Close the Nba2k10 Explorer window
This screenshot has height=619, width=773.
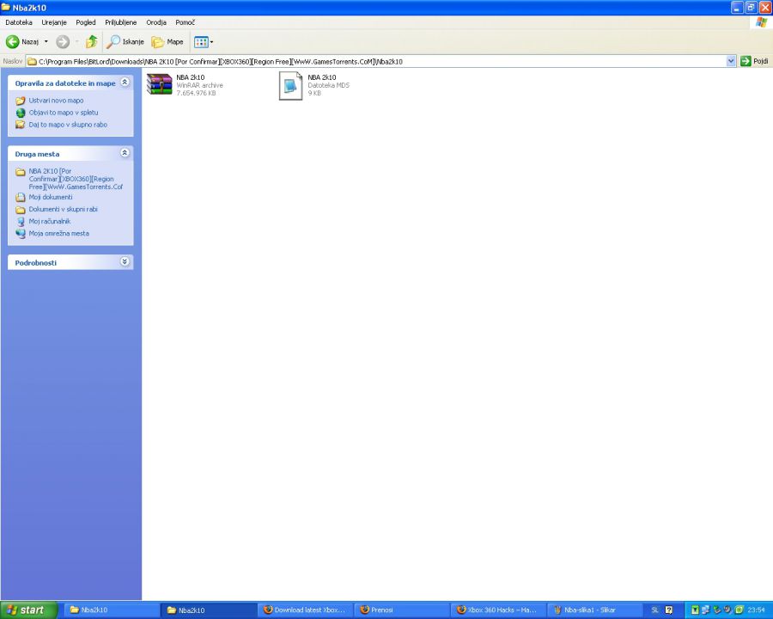point(765,8)
